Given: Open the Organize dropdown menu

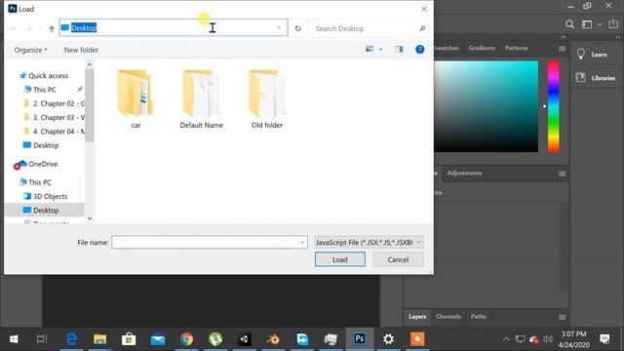Looking at the screenshot, I should coord(30,50).
